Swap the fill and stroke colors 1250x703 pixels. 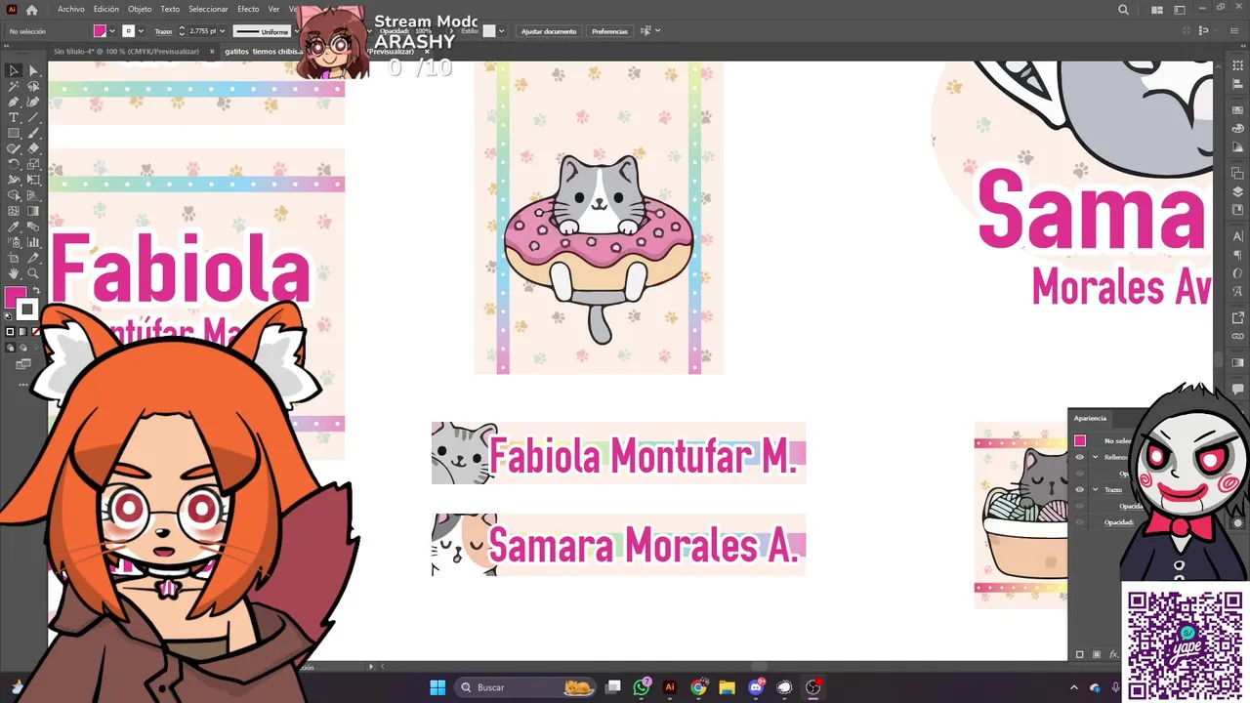pos(36,291)
